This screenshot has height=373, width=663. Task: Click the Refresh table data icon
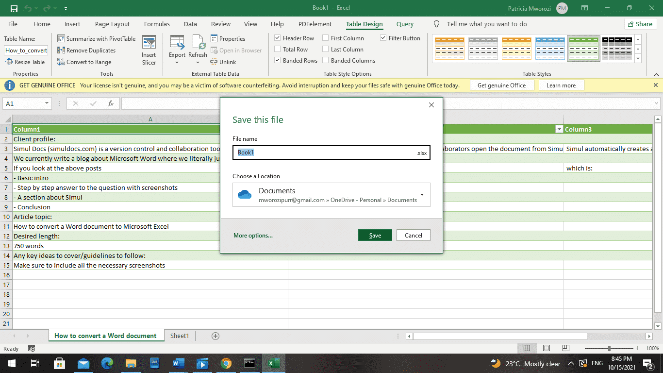click(x=198, y=43)
